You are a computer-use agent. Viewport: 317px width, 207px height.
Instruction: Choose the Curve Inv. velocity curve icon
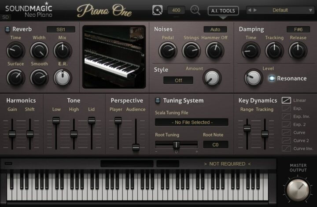(x=286, y=148)
